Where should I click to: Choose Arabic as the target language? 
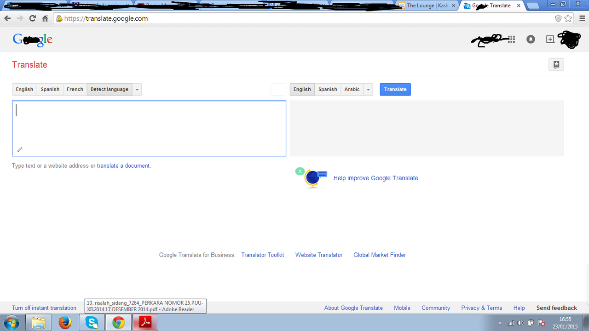click(352, 89)
